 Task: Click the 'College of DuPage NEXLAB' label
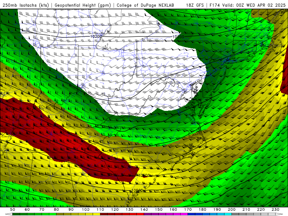pos(145,5)
